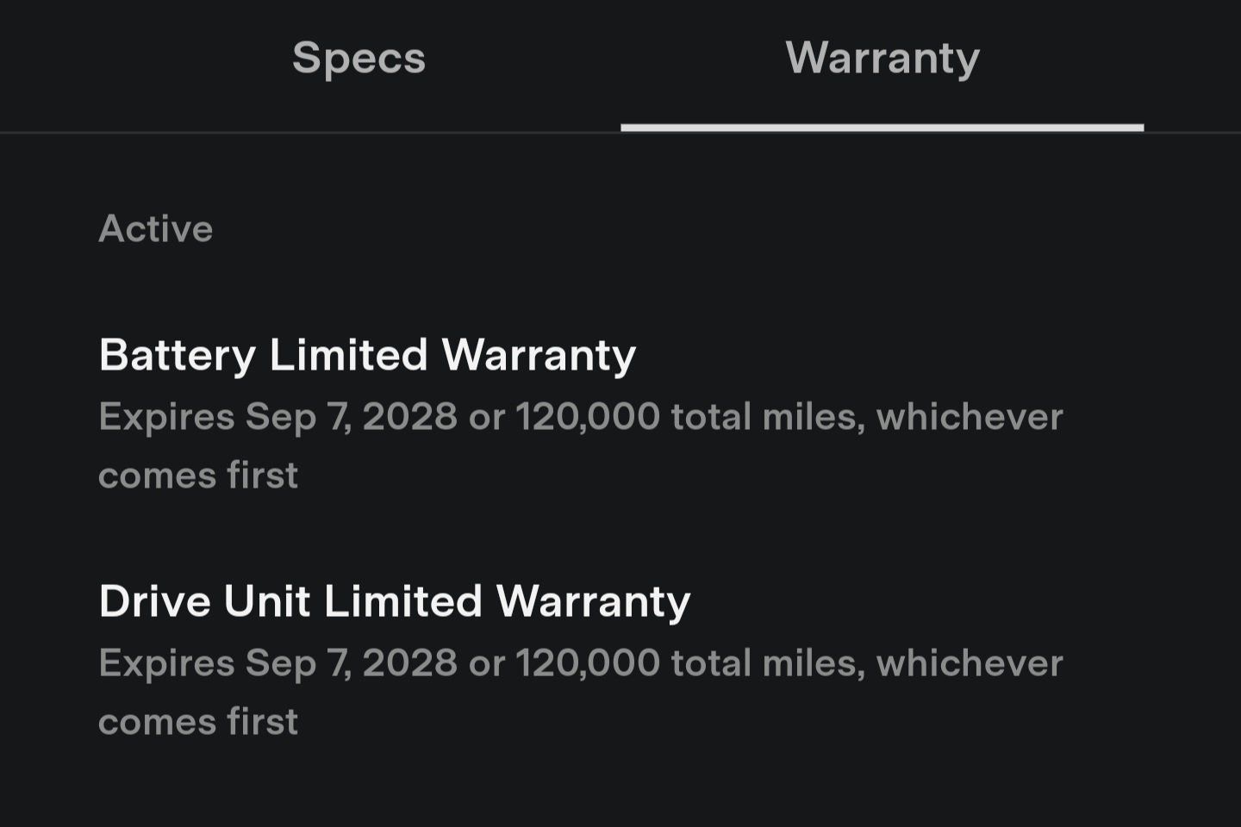Click 120,000 total miles in Drive Unit text
Viewport: 1241px width, 827px height.
(689, 664)
